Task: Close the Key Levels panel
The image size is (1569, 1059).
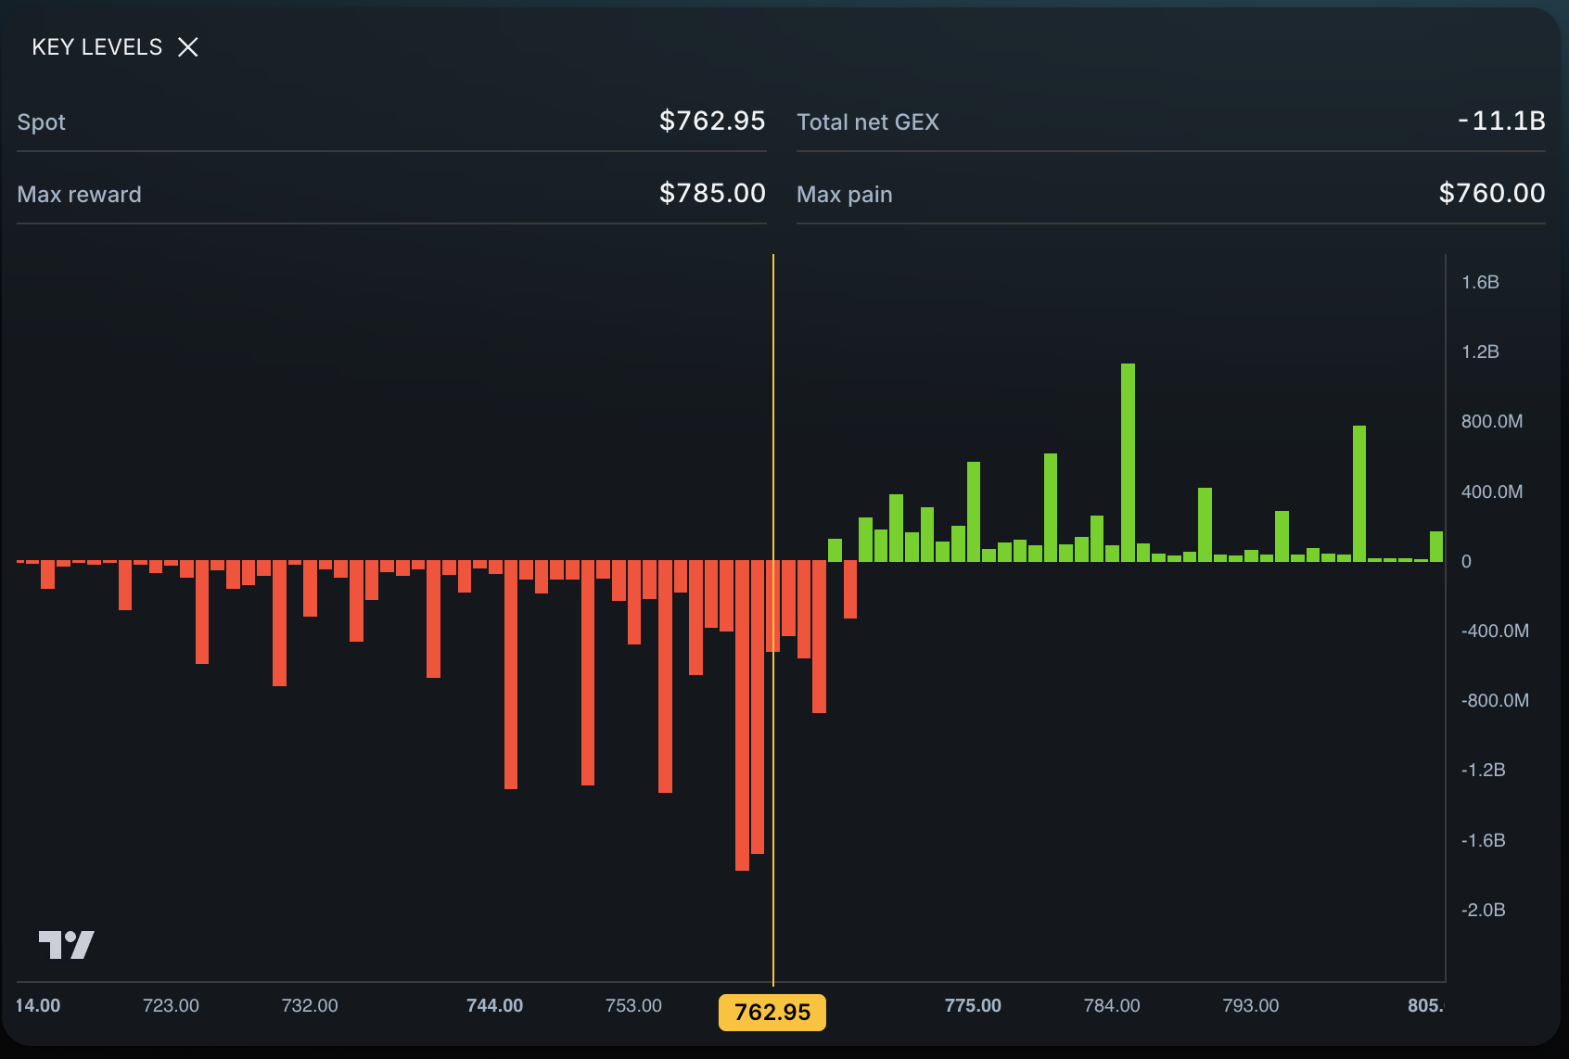Action: pos(188,47)
